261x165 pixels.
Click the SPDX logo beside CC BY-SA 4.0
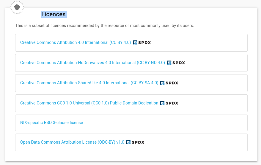click(x=169, y=83)
